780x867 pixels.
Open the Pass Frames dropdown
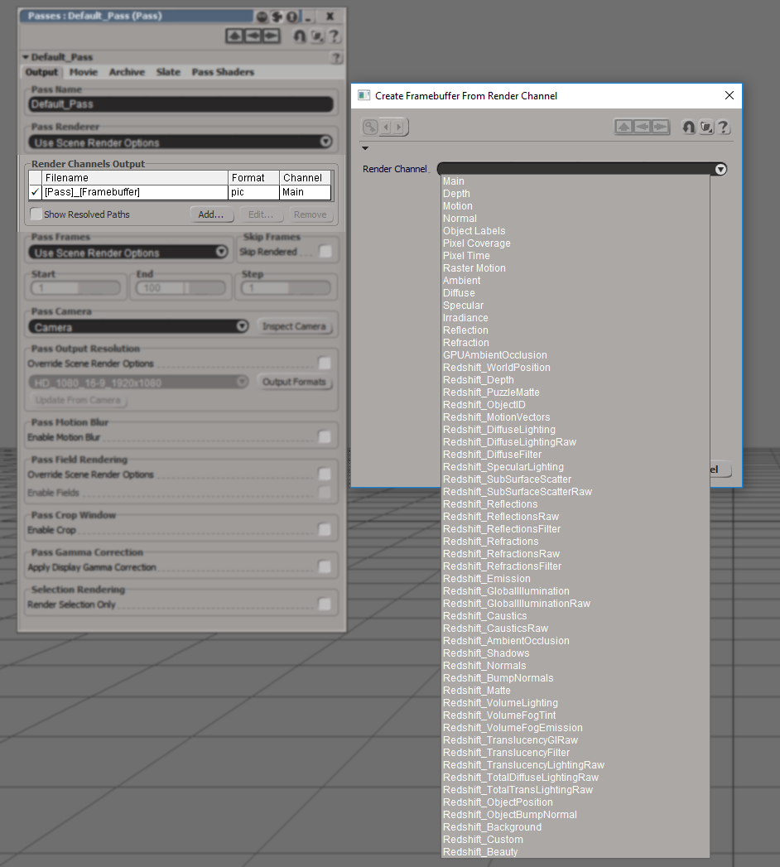pyautogui.click(x=128, y=253)
